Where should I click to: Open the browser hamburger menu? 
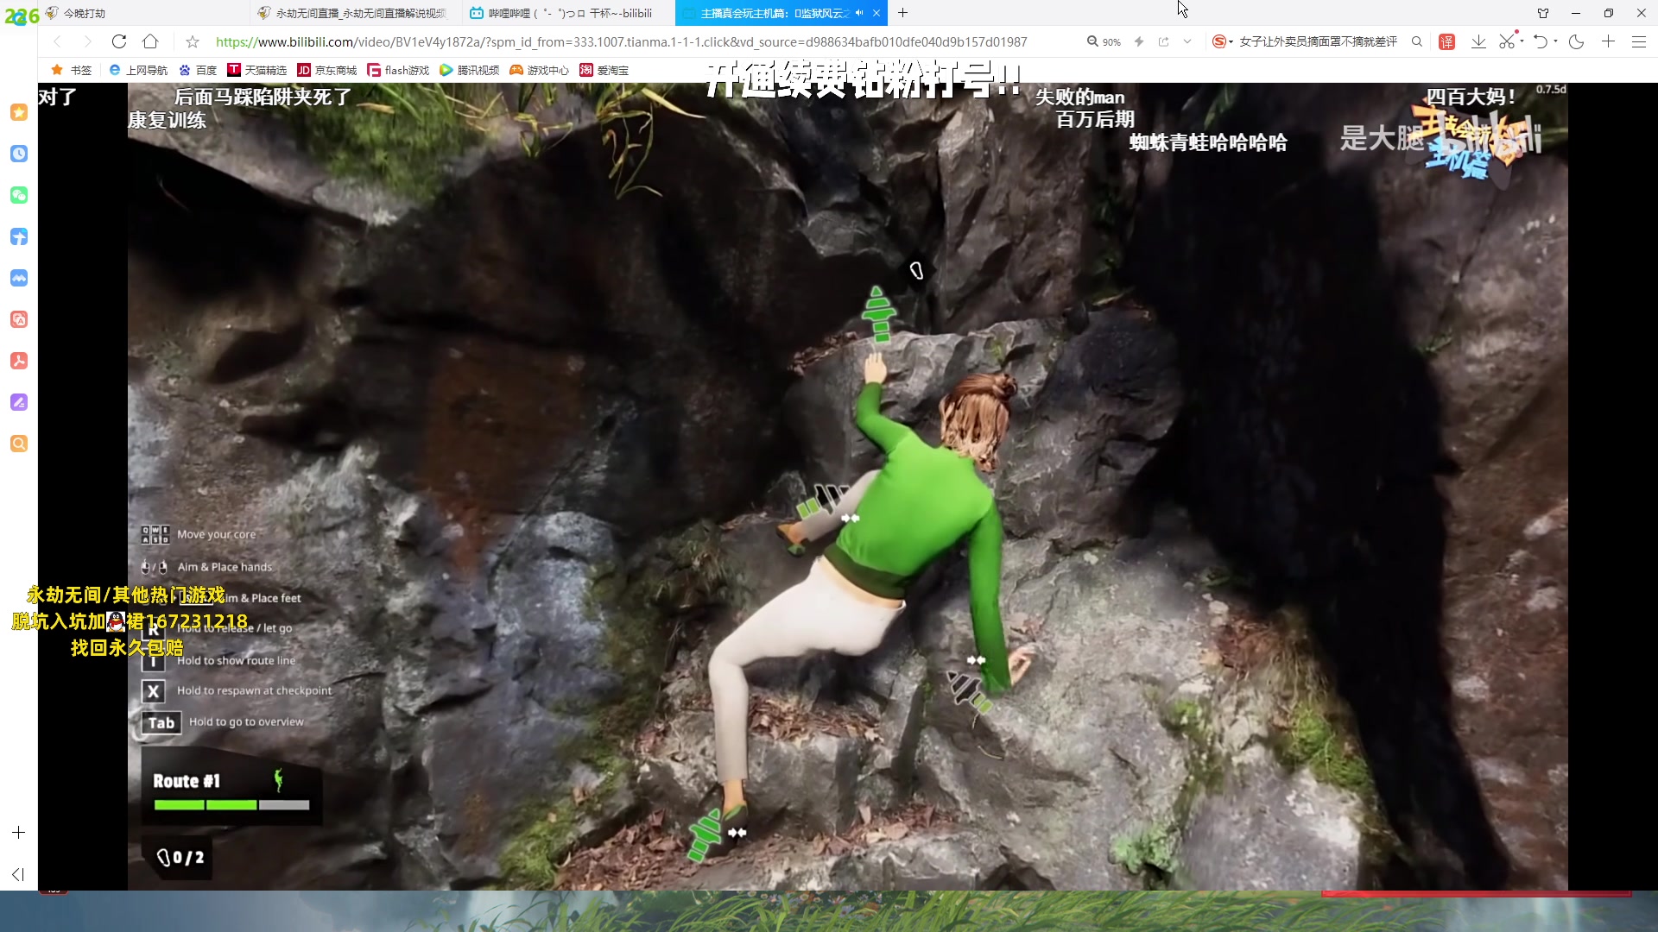[1639, 41]
